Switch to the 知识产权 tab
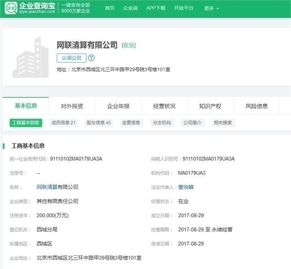Screen dimensions: 291x269 [x=210, y=106]
